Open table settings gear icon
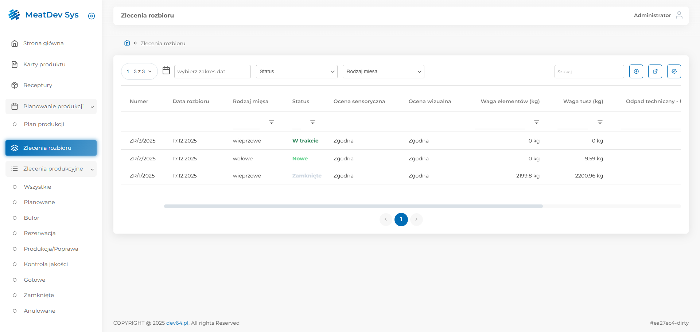This screenshot has width=700, height=332. (x=674, y=71)
